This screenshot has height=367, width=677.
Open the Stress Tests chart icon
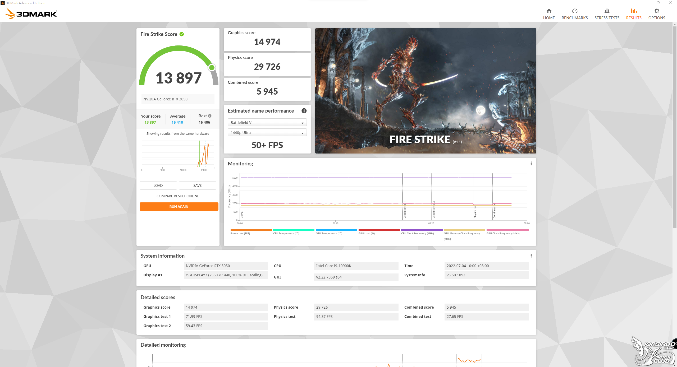607,11
